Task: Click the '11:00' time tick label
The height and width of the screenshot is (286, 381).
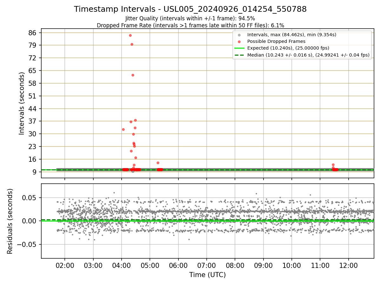Action: [x=320, y=265]
